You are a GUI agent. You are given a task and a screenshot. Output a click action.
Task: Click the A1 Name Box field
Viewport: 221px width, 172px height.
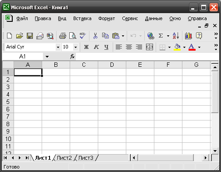click(22, 56)
